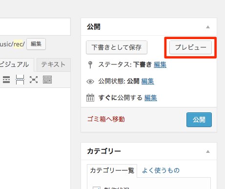Insert Read More tag icon
The image size is (225, 189).
point(6,80)
